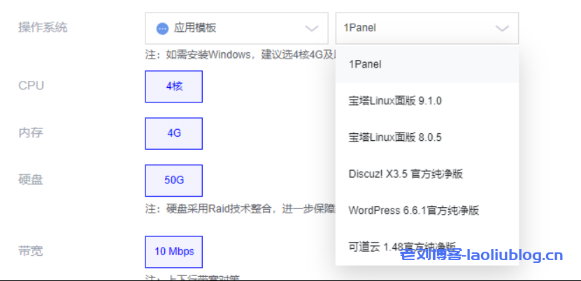Click the blue application template icon
This screenshot has width=581, height=281.
tap(162, 29)
